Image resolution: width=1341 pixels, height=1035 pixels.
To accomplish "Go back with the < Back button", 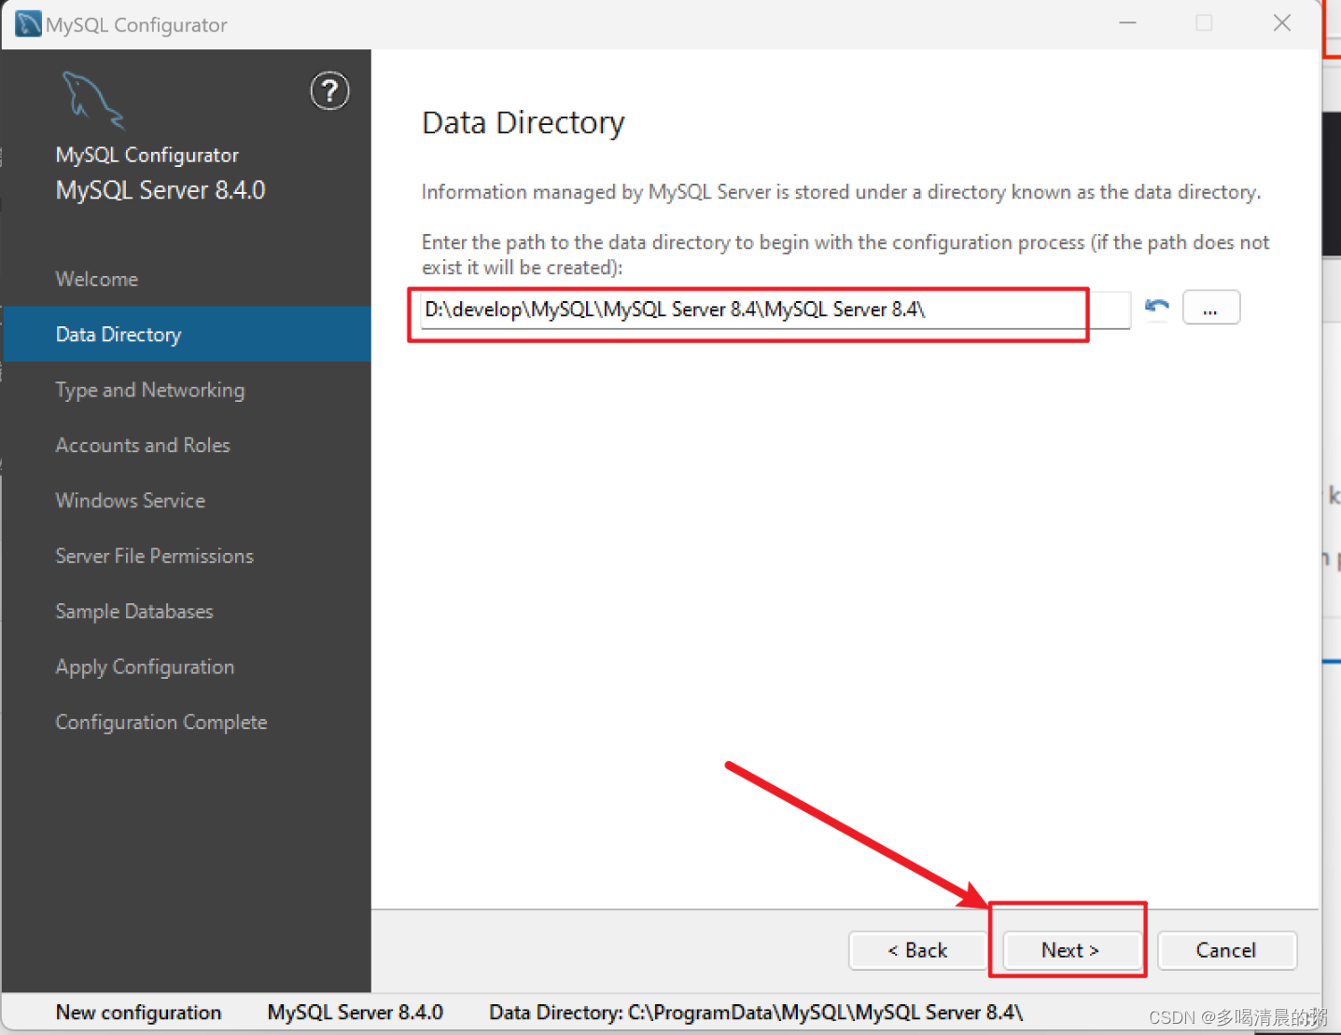I will coord(917,950).
